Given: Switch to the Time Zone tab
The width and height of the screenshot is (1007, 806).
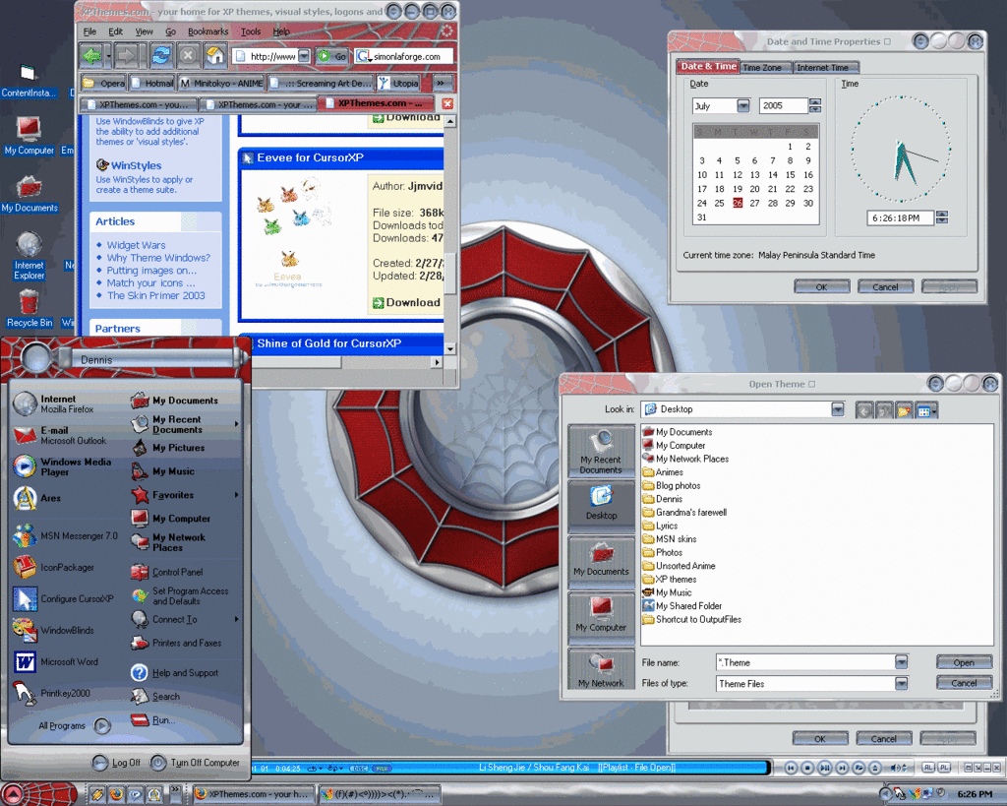Looking at the screenshot, I should (x=762, y=67).
